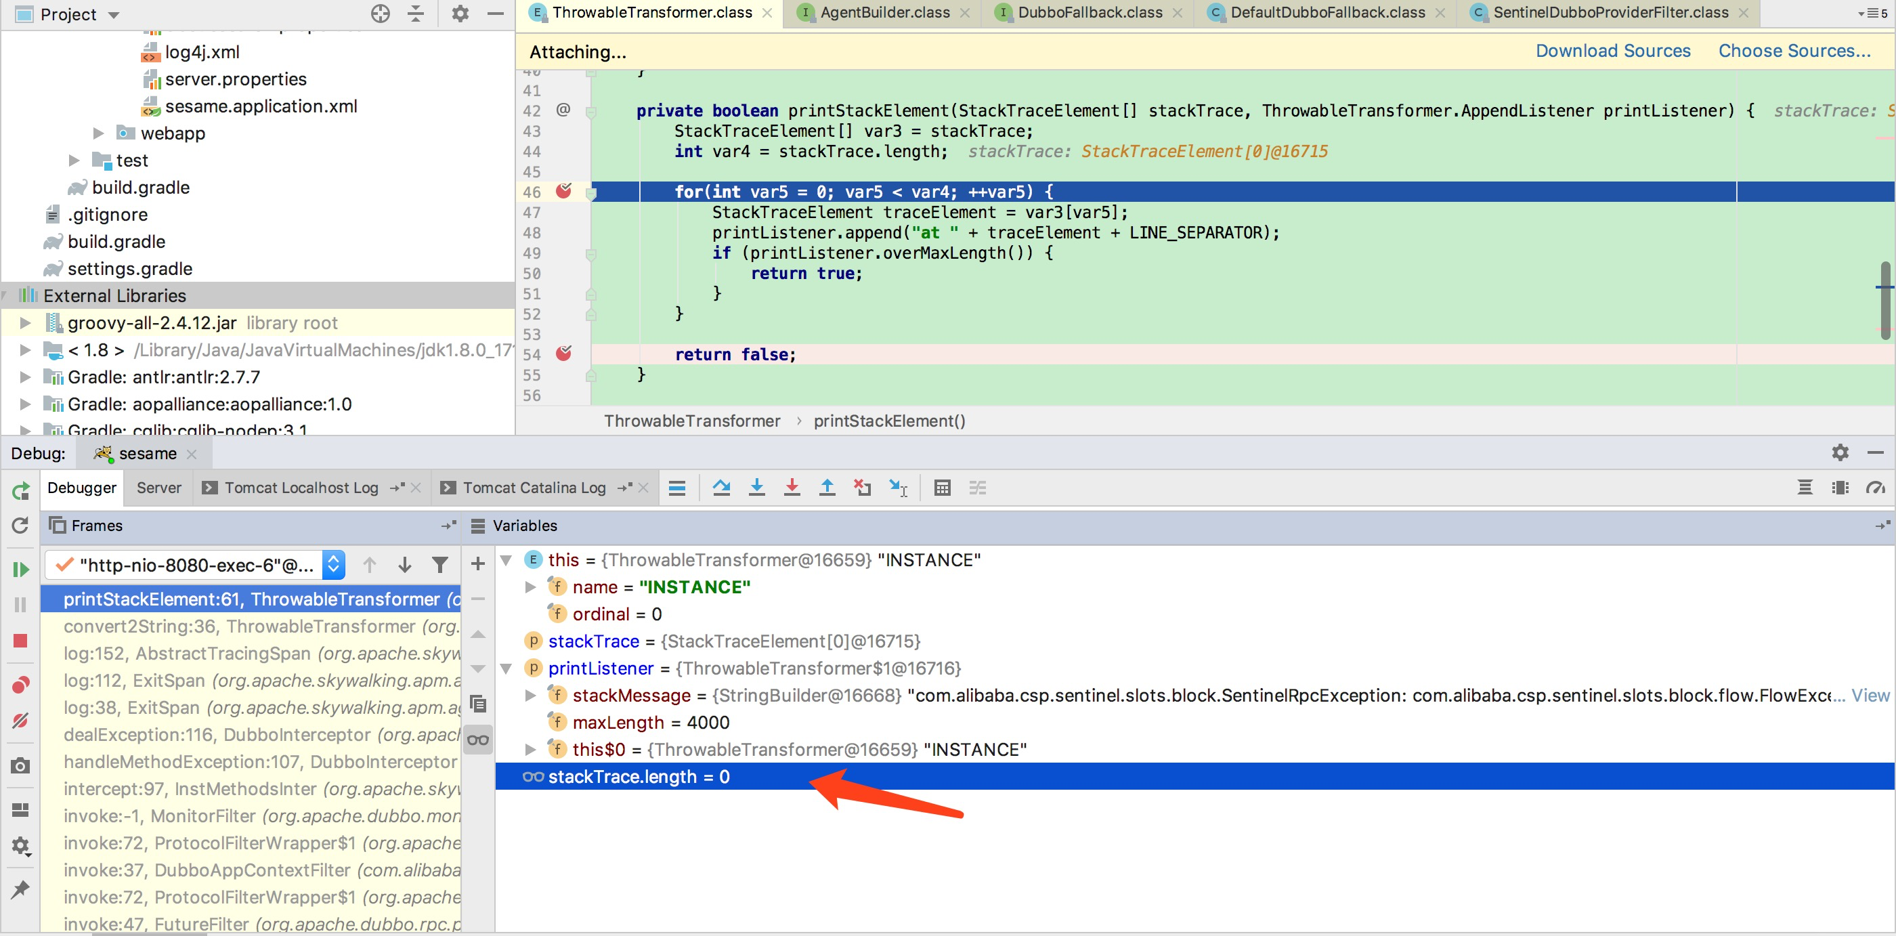Click the Step Over debugger icon
The height and width of the screenshot is (936, 1896).
coord(721,488)
